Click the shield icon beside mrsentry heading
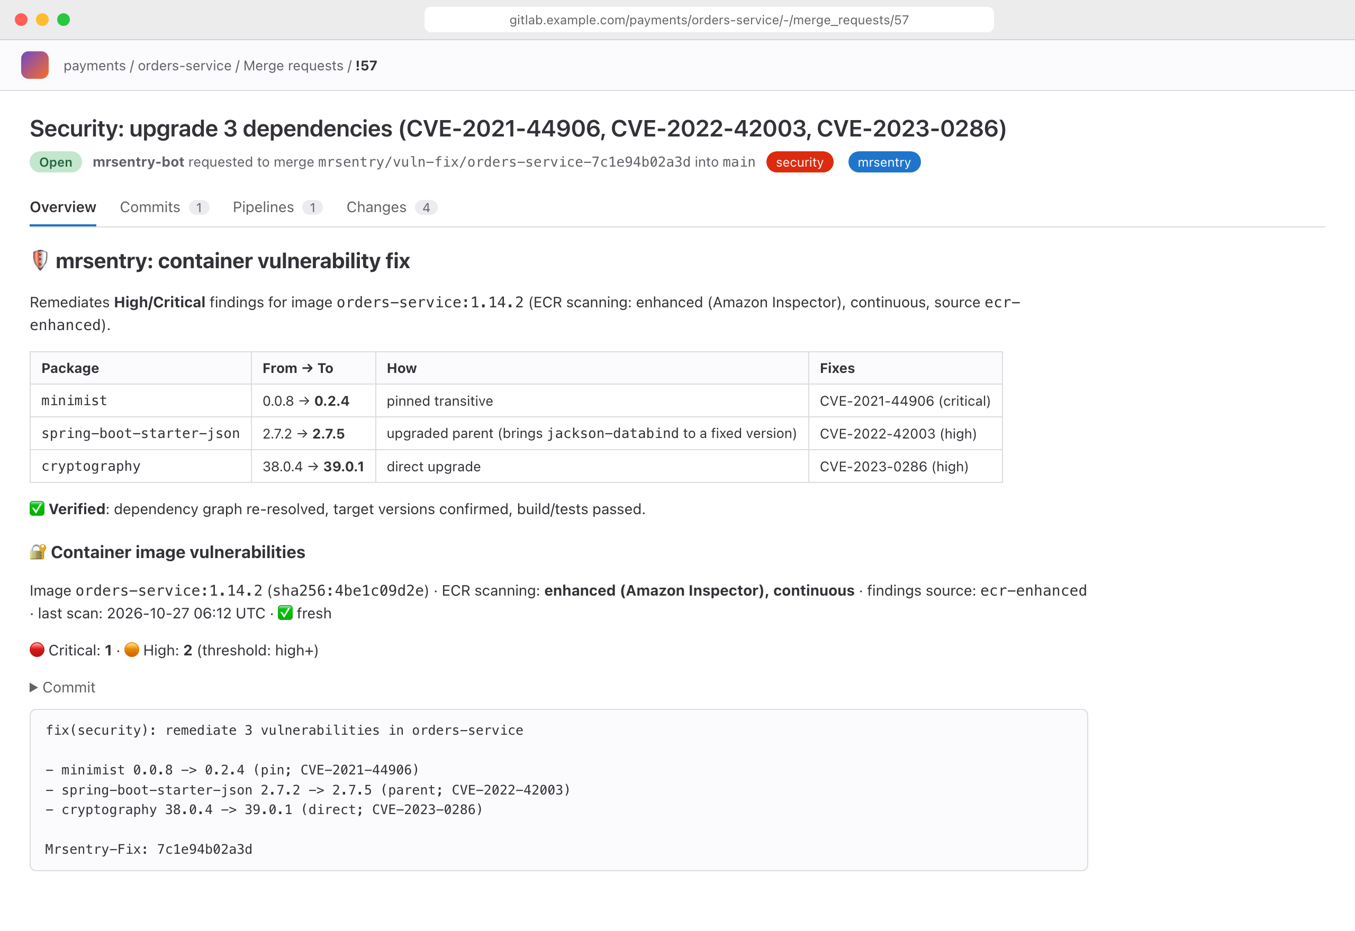 tap(39, 260)
